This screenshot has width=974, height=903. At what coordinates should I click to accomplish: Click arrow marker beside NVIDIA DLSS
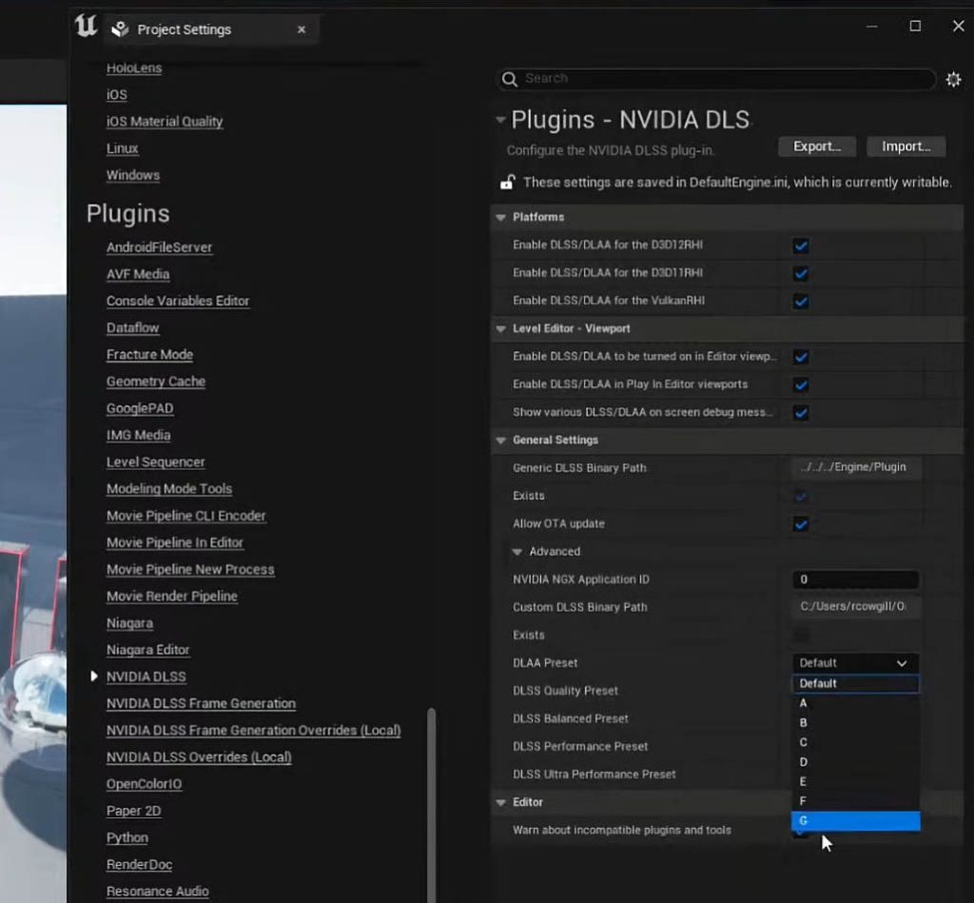click(x=94, y=677)
